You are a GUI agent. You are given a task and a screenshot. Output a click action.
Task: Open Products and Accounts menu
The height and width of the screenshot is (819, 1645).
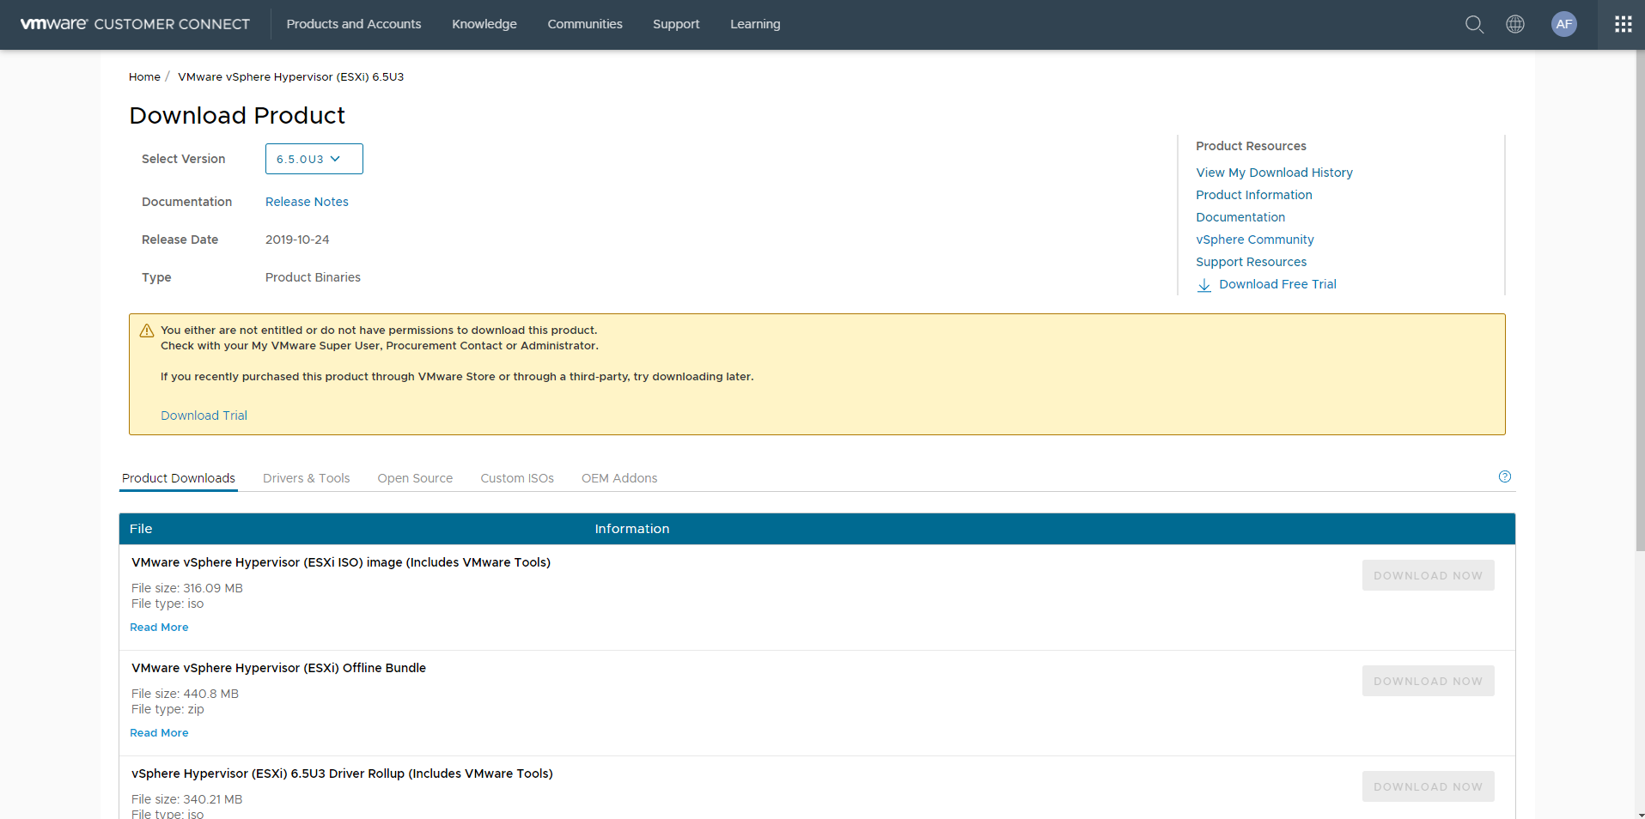tap(354, 24)
